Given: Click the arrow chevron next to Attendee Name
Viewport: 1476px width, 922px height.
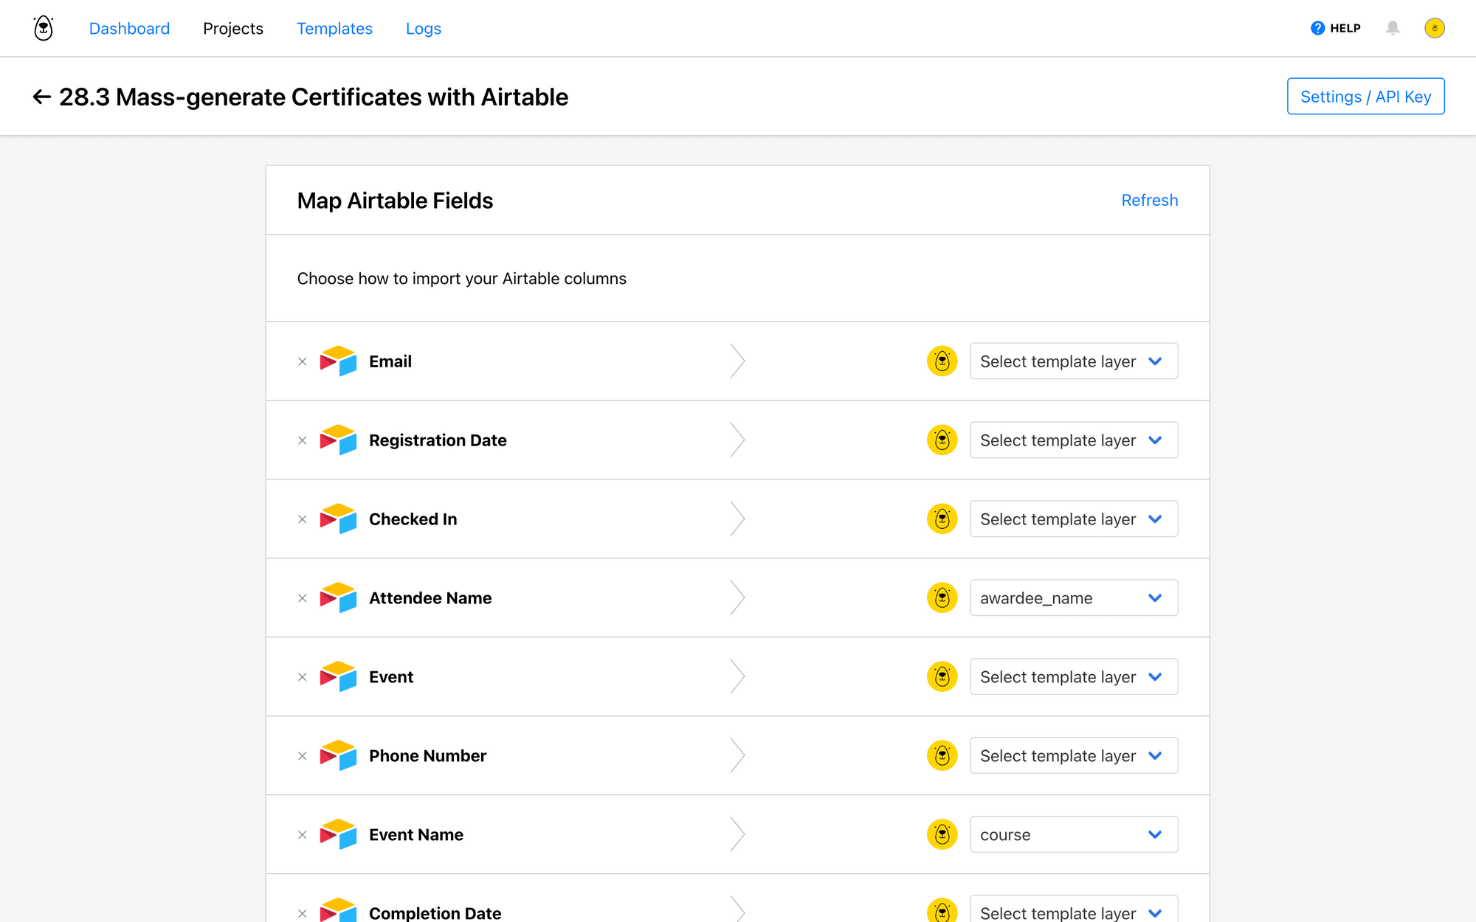Looking at the screenshot, I should pos(737,597).
